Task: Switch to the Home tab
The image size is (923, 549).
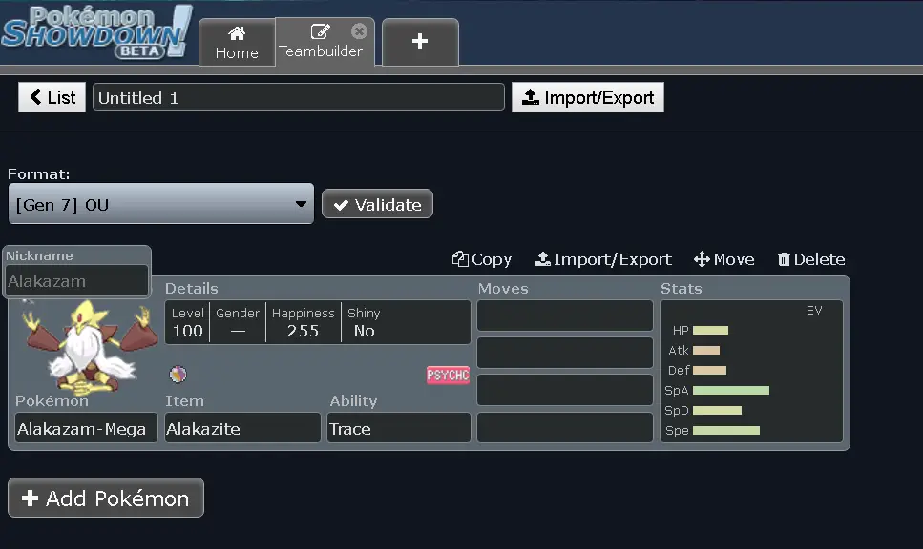Action: tap(237, 43)
